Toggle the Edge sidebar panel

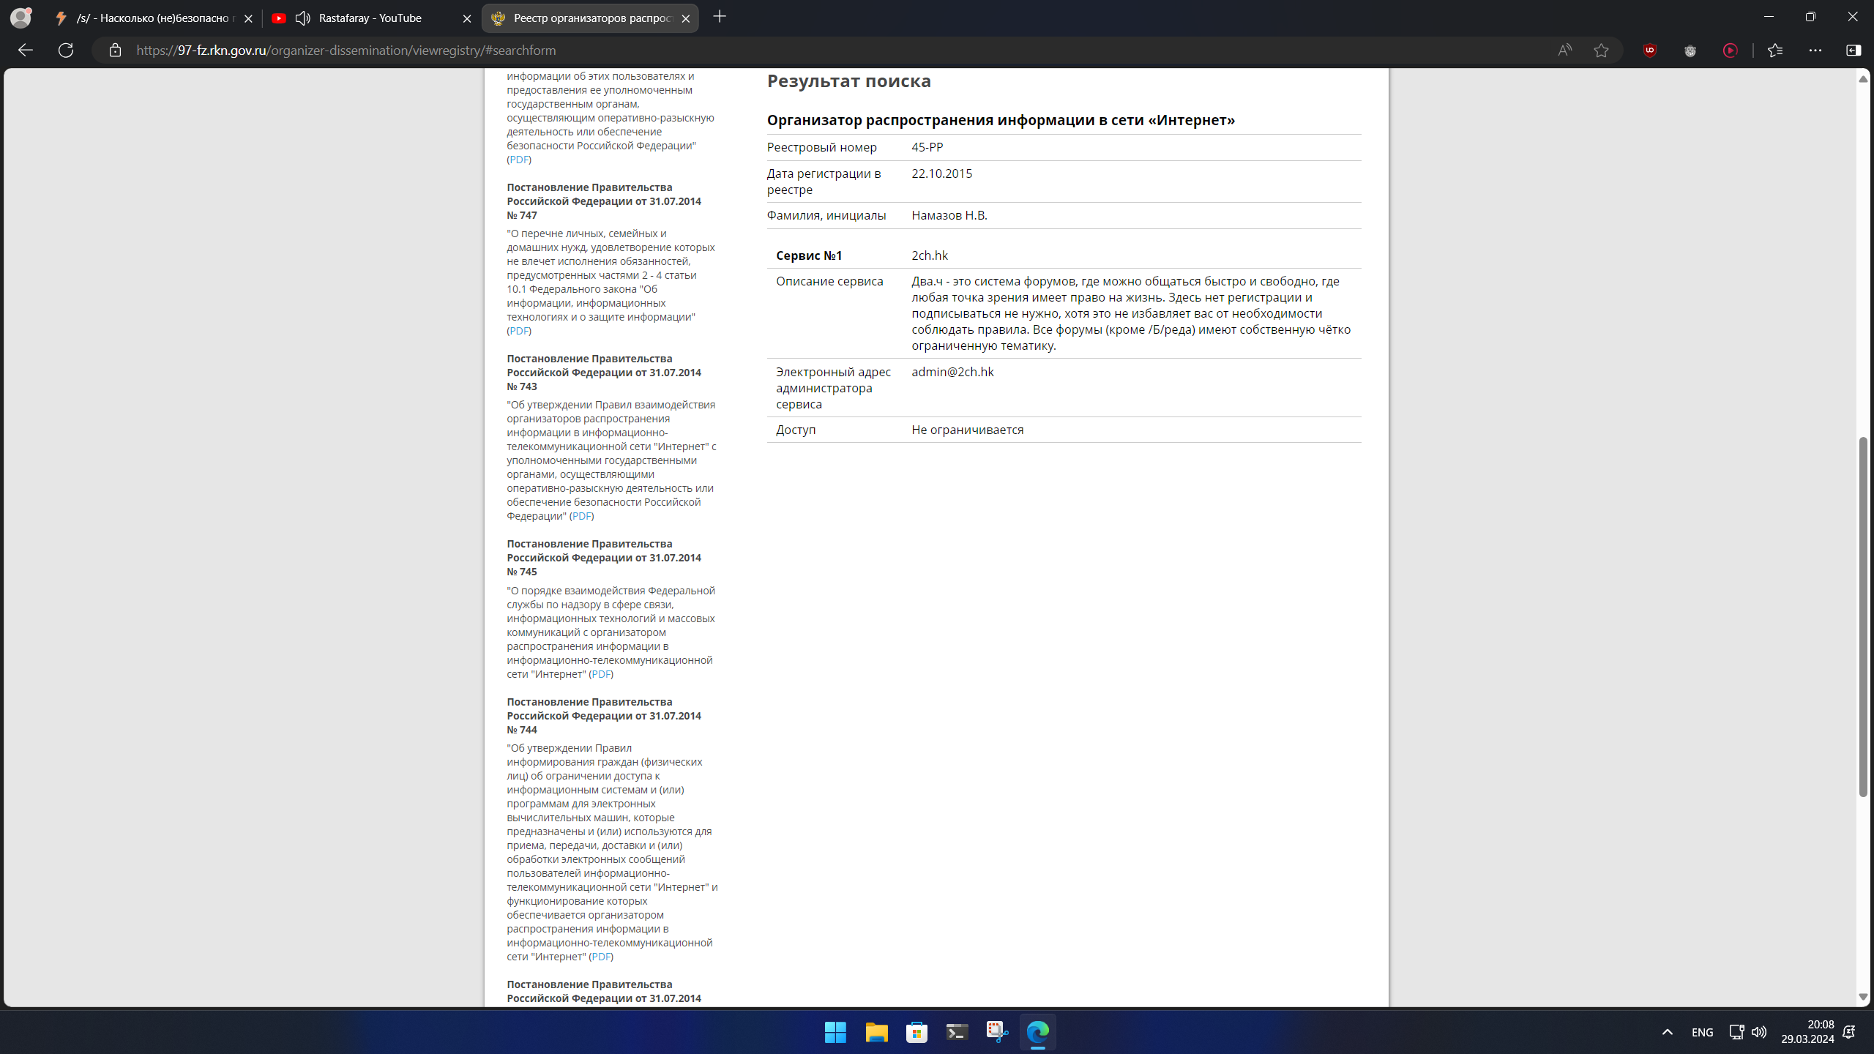[1854, 50]
